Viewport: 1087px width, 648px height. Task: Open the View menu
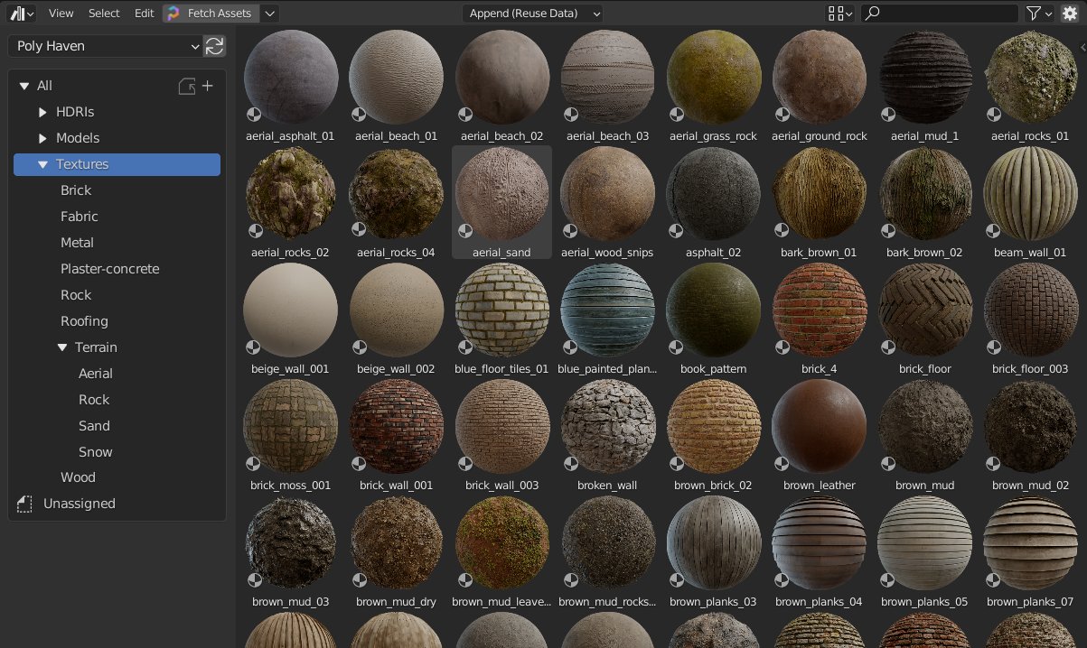61,14
